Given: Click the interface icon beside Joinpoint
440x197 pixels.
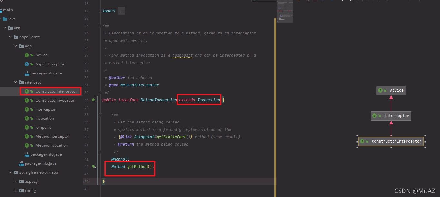Looking at the screenshot, I should pos(27,127).
